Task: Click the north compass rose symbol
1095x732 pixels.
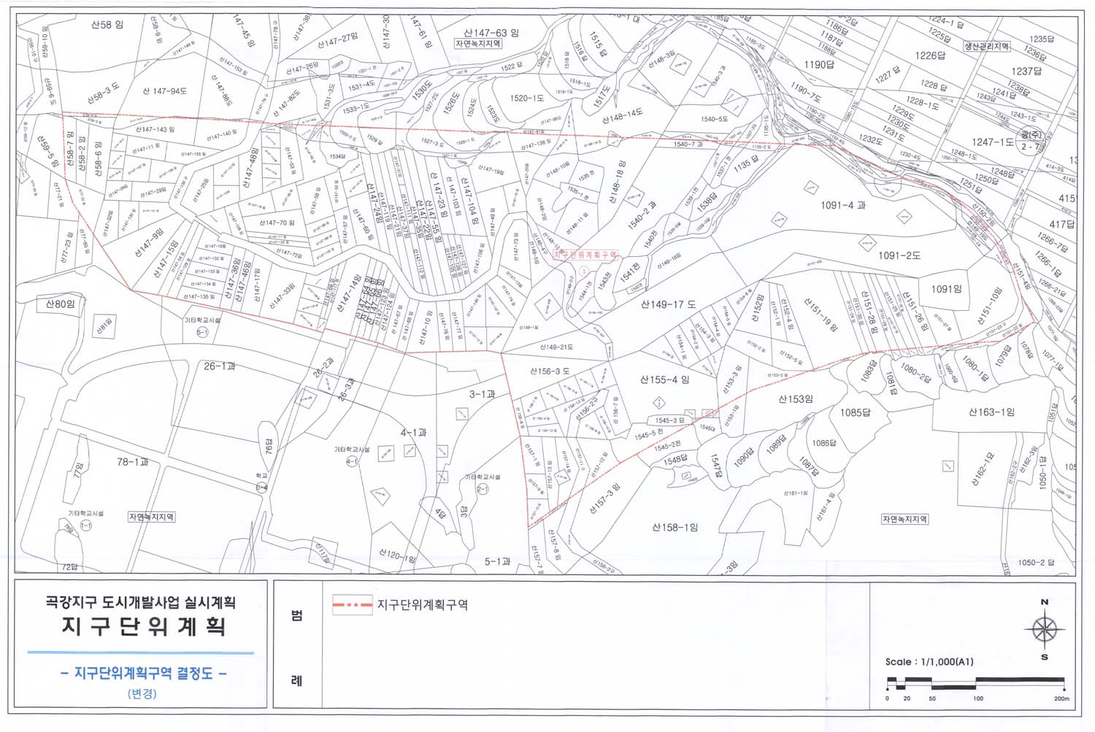Action: point(1044,629)
